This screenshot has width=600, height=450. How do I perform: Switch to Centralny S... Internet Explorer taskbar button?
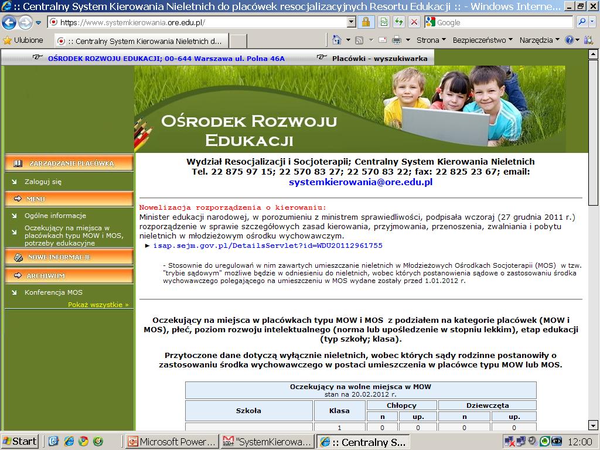(363, 442)
